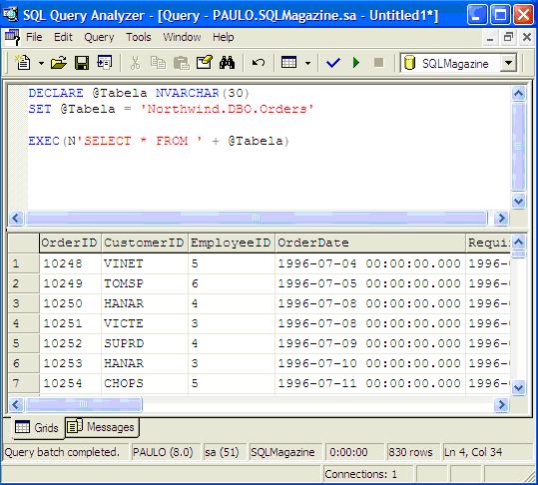The width and height of the screenshot is (538, 485).
Task: Click the editor's vertical scroll up arrow
Action: click(x=518, y=93)
